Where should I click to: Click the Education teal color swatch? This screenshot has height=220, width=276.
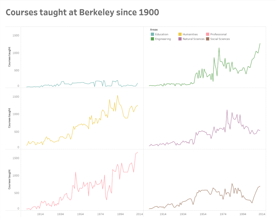point(152,34)
